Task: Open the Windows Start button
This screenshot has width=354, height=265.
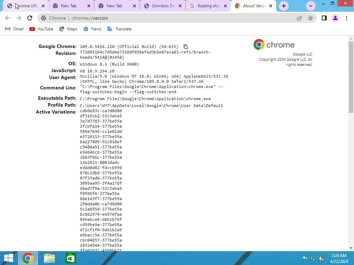Action: coord(9,258)
